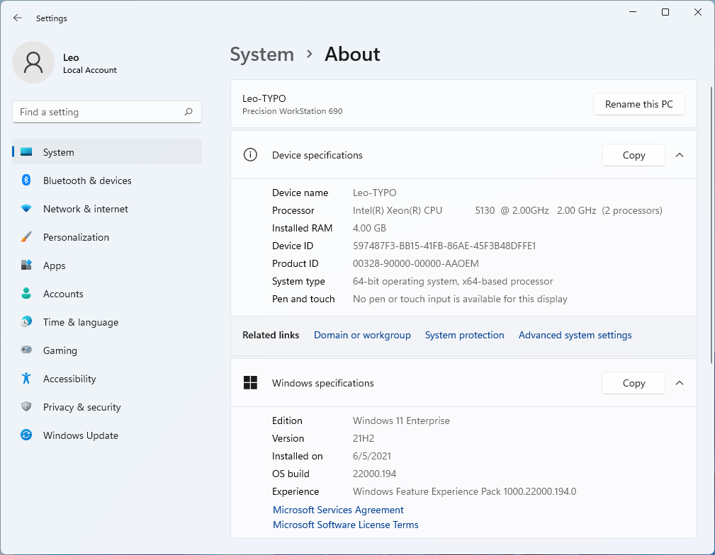Viewport: 715px width, 555px height.
Task: Click Rename this PC button
Action: 639,104
